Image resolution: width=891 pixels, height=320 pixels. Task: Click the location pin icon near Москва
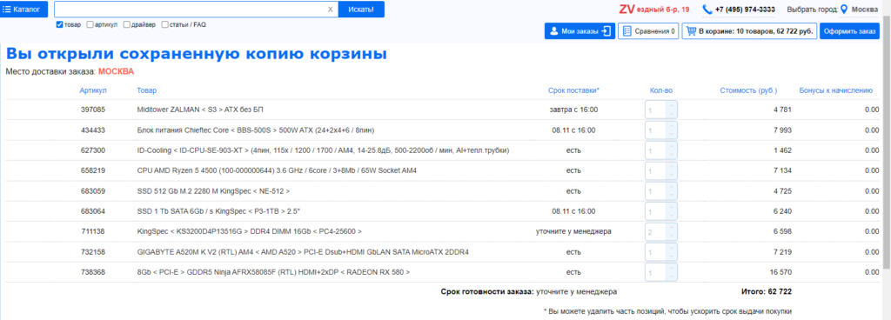844,9
